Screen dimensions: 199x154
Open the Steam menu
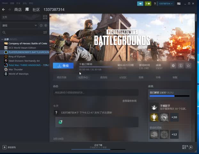tap(5, 3)
